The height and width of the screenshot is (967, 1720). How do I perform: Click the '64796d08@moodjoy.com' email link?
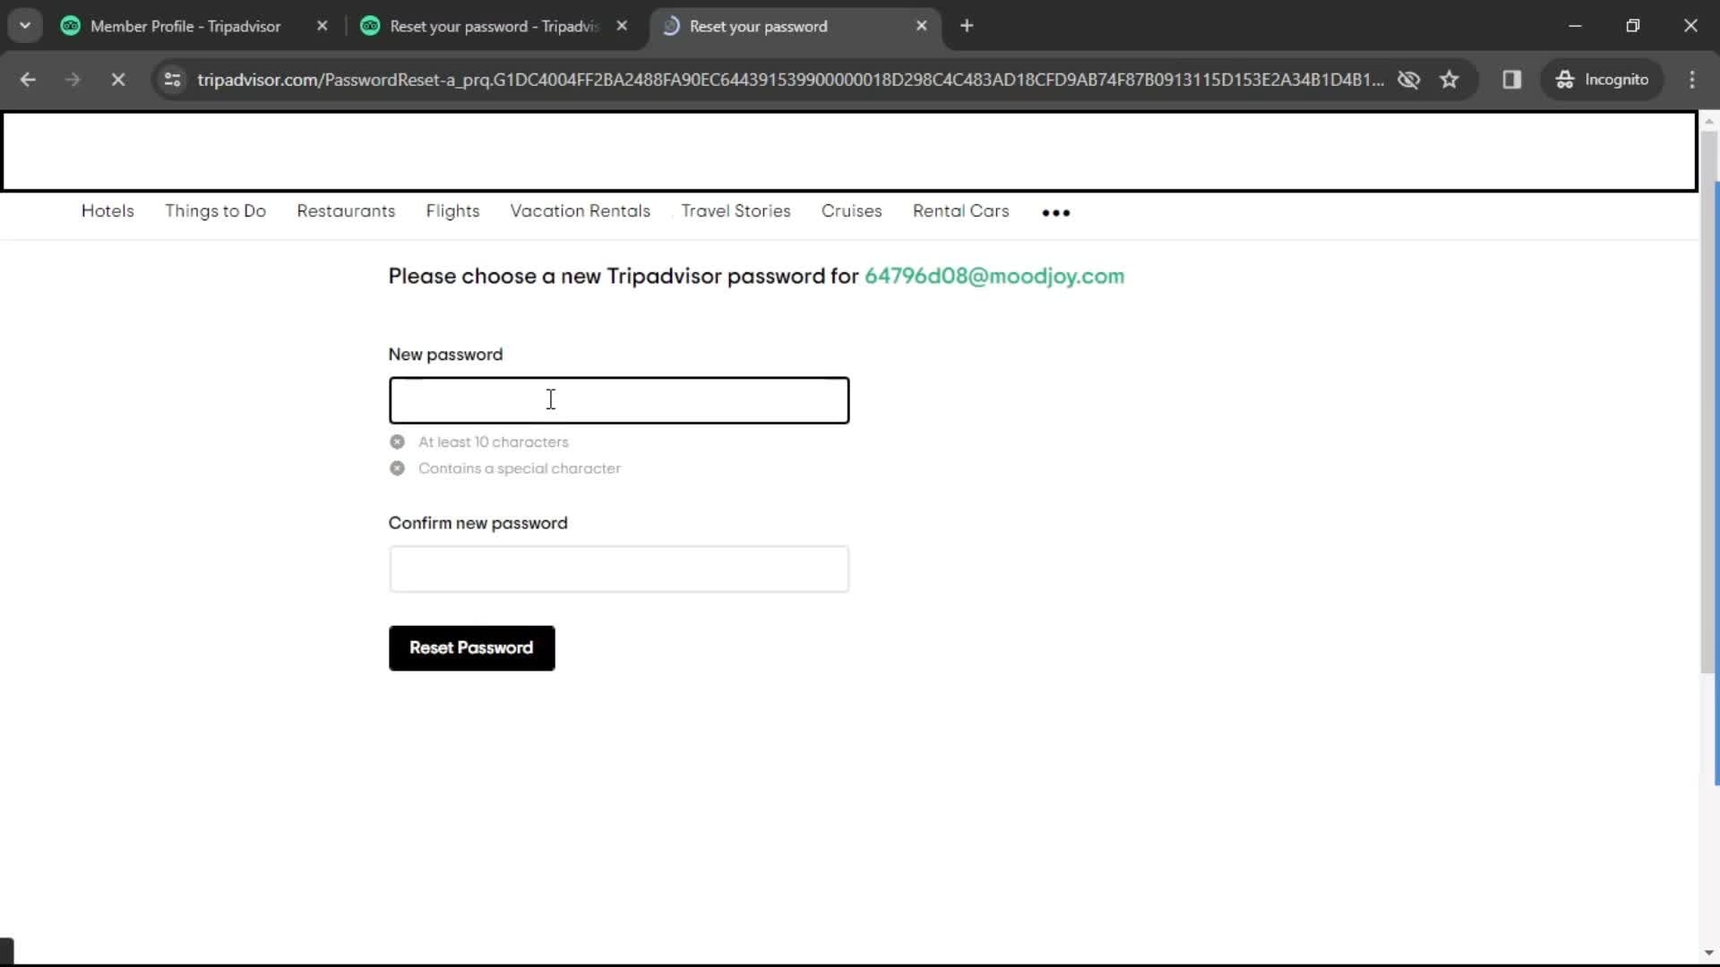pos(994,277)
